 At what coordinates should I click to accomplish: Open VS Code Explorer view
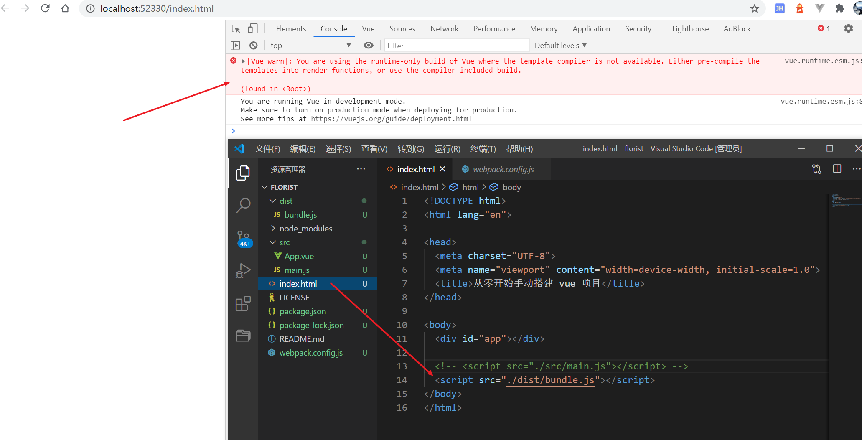[x=243, y=173]
